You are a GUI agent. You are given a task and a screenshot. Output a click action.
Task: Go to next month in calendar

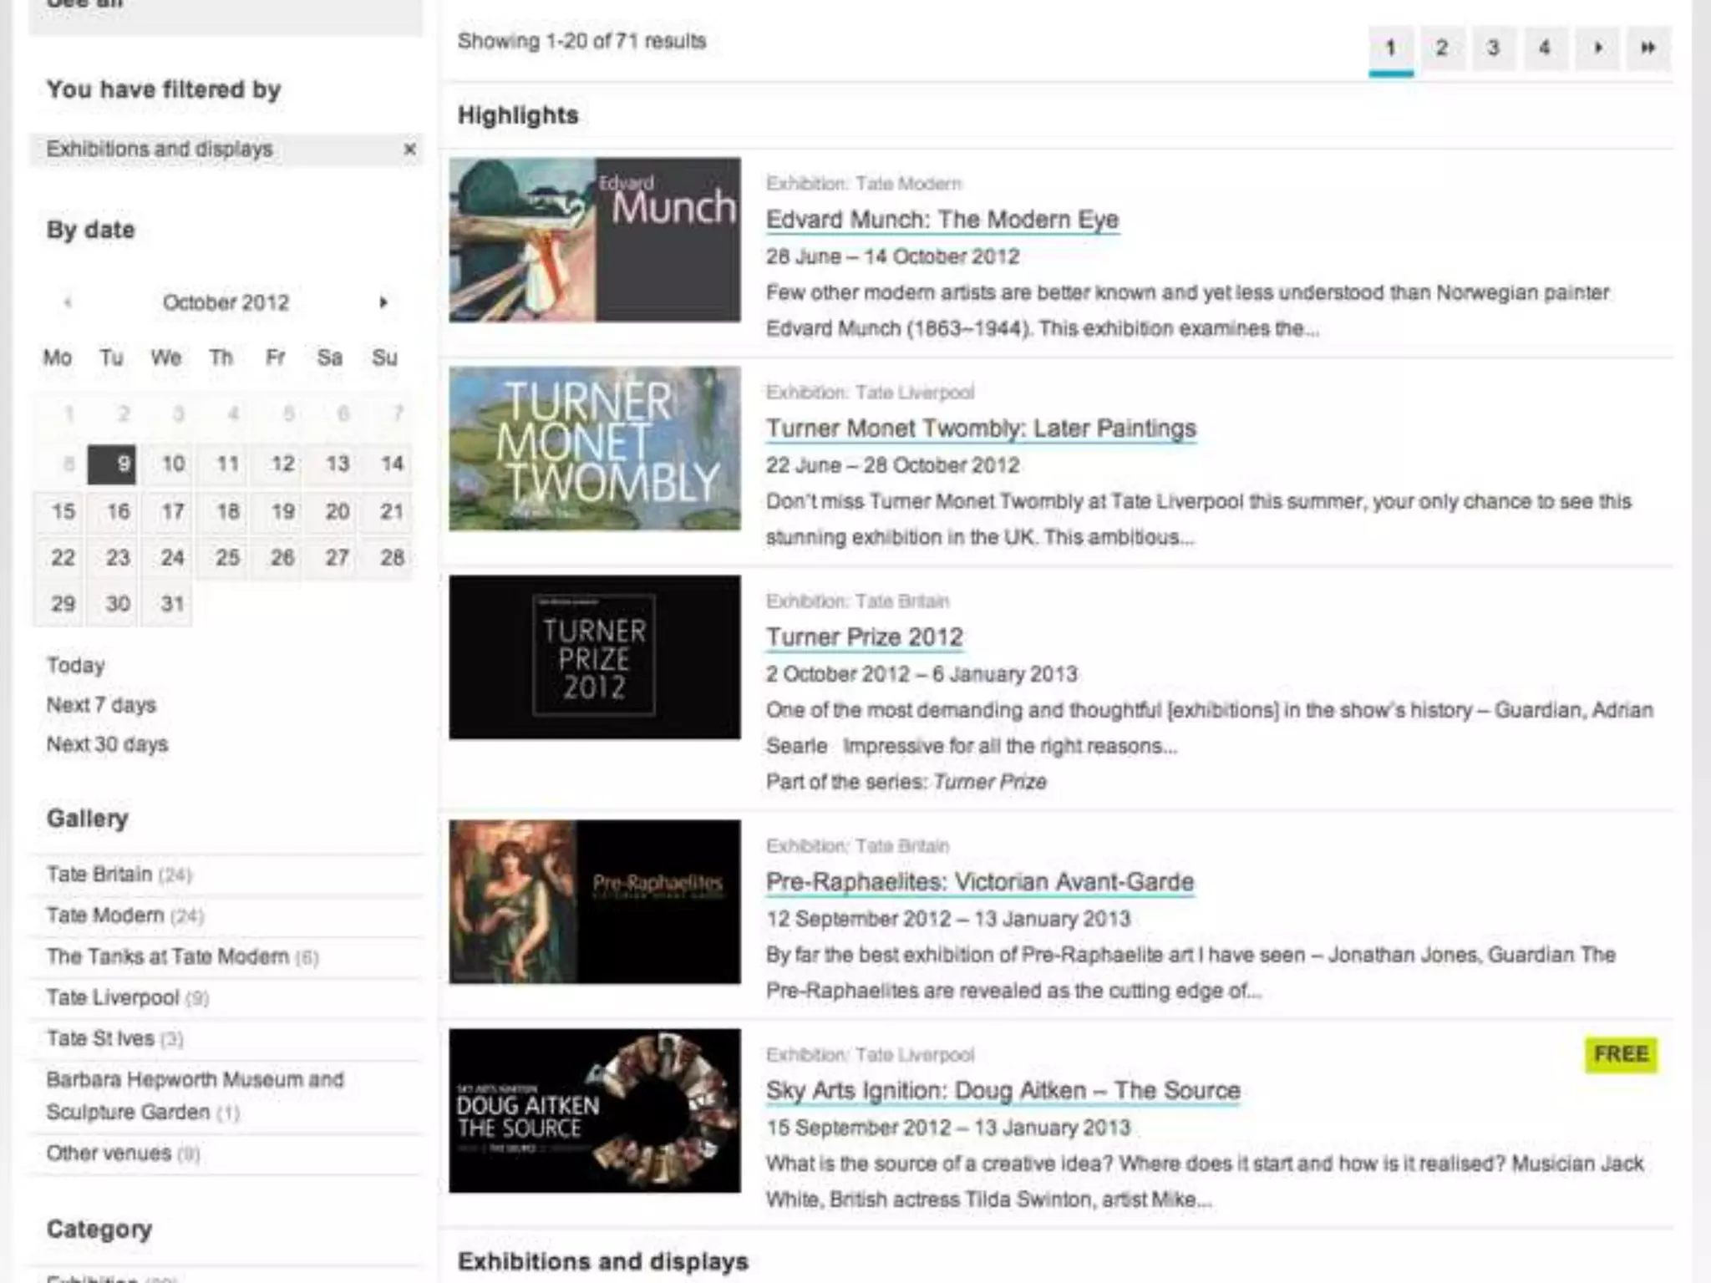point(383,302)
